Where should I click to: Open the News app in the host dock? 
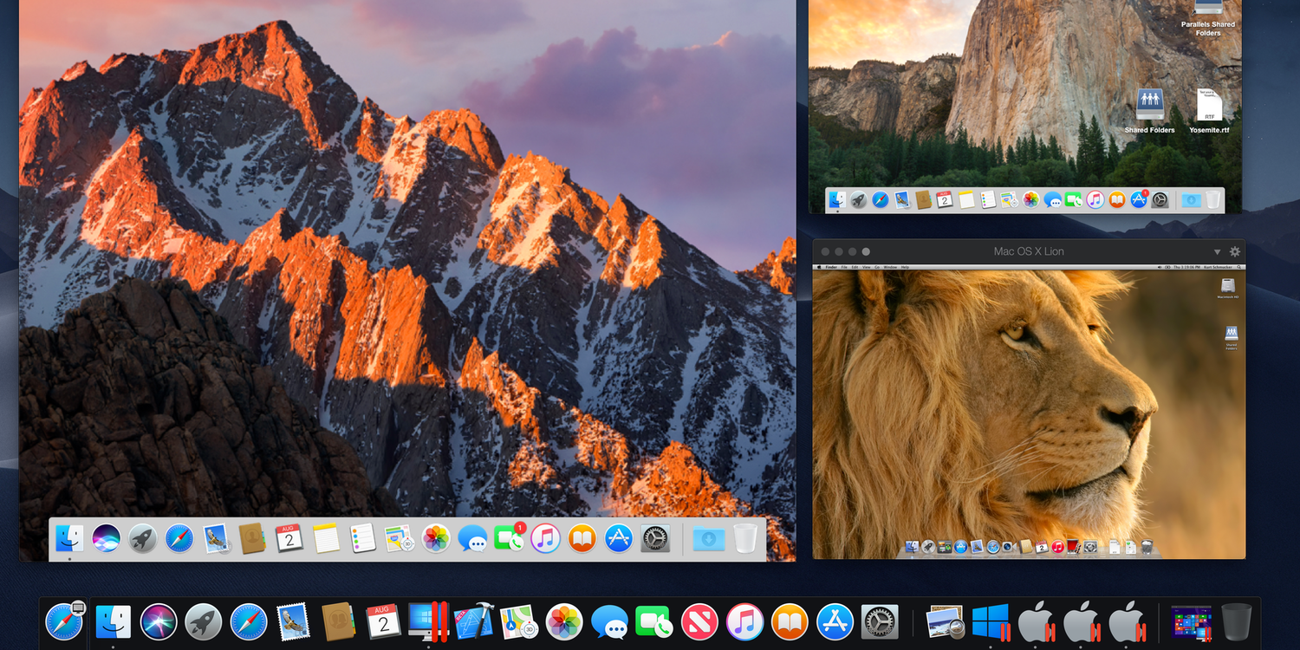(699, 621)
